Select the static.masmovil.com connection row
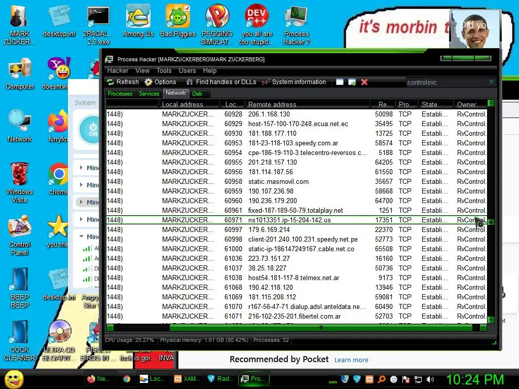Screen dimensions: 519x389 [x=296, y=182]
